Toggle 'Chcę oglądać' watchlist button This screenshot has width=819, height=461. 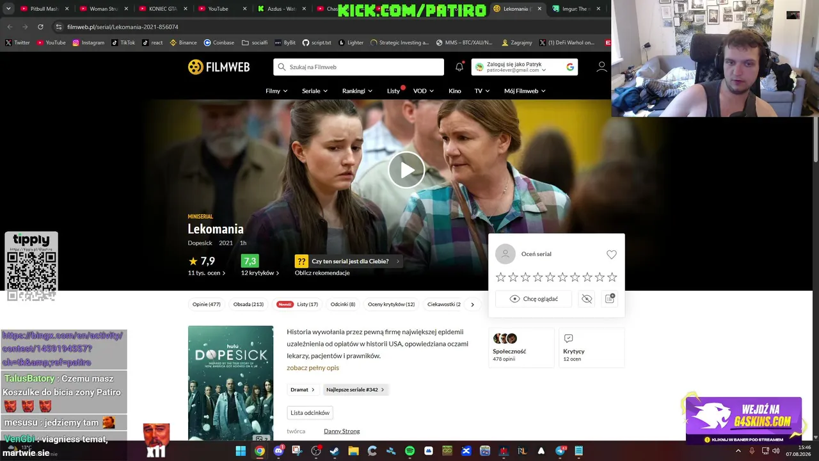pos(534,299)
